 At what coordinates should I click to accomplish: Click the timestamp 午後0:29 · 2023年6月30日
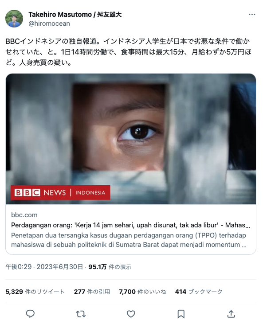pyautogui.click(x=44, y=267)
